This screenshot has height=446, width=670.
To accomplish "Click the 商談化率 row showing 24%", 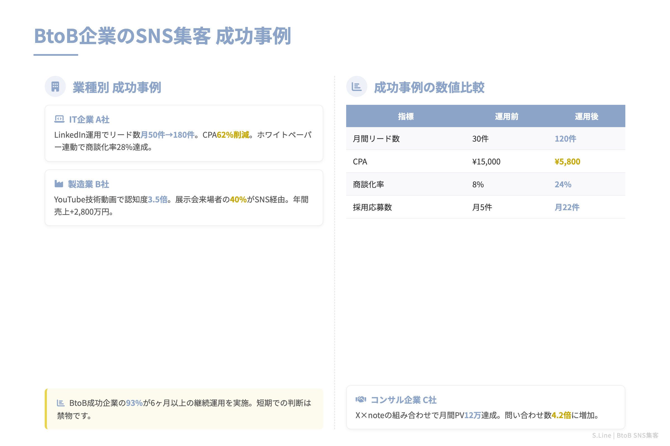I will [484, 184].
